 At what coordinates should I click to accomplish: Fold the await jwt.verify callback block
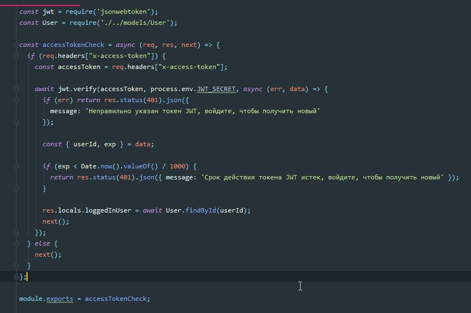[16, 89]
